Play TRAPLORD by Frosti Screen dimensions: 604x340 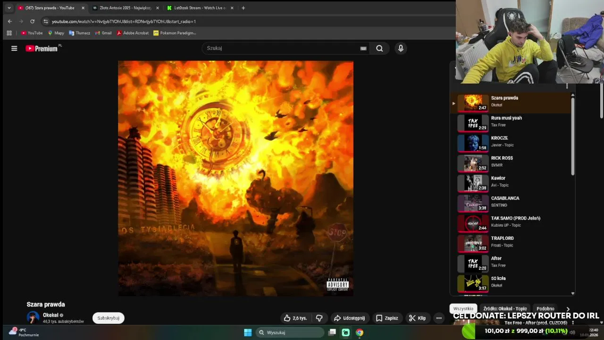[x=512, y=243]
